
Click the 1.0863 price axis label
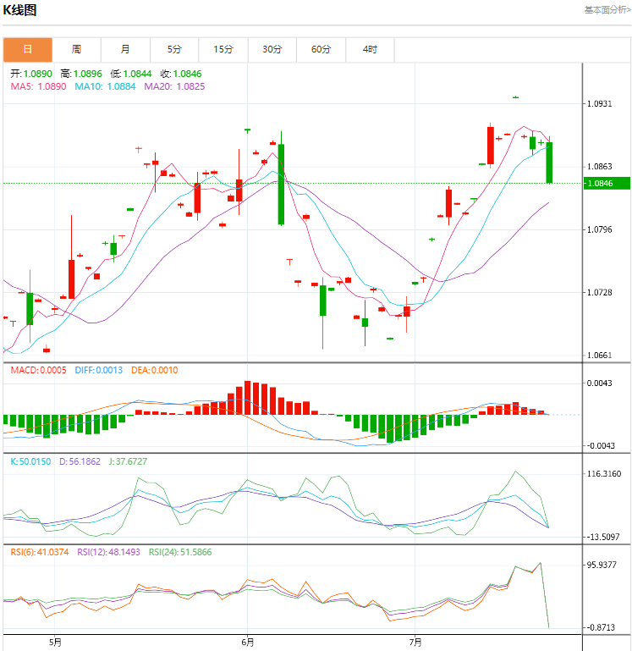pyautogui.click(x=599, y=167)
